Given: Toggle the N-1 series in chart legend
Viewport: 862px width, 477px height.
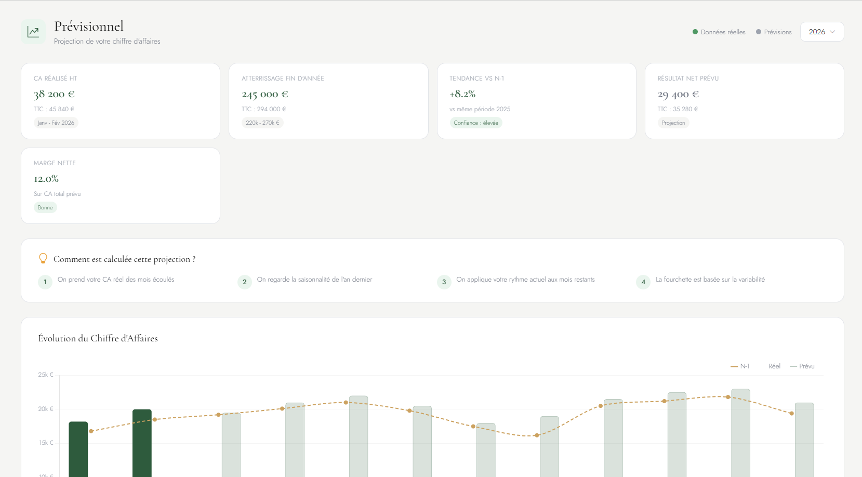Looking at the screenshot, I should 740,366.
